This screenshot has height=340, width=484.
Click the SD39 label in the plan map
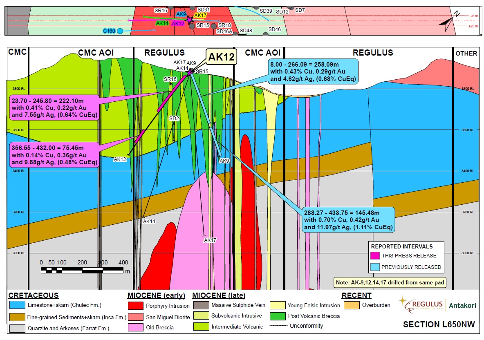point(266,11)
